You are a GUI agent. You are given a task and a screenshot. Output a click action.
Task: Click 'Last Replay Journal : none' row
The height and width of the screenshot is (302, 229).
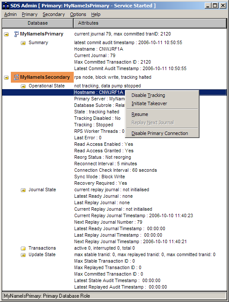click(102, 202)
